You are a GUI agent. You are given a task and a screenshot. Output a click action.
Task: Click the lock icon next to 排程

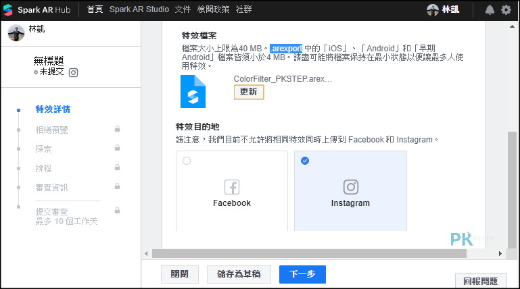118,167
